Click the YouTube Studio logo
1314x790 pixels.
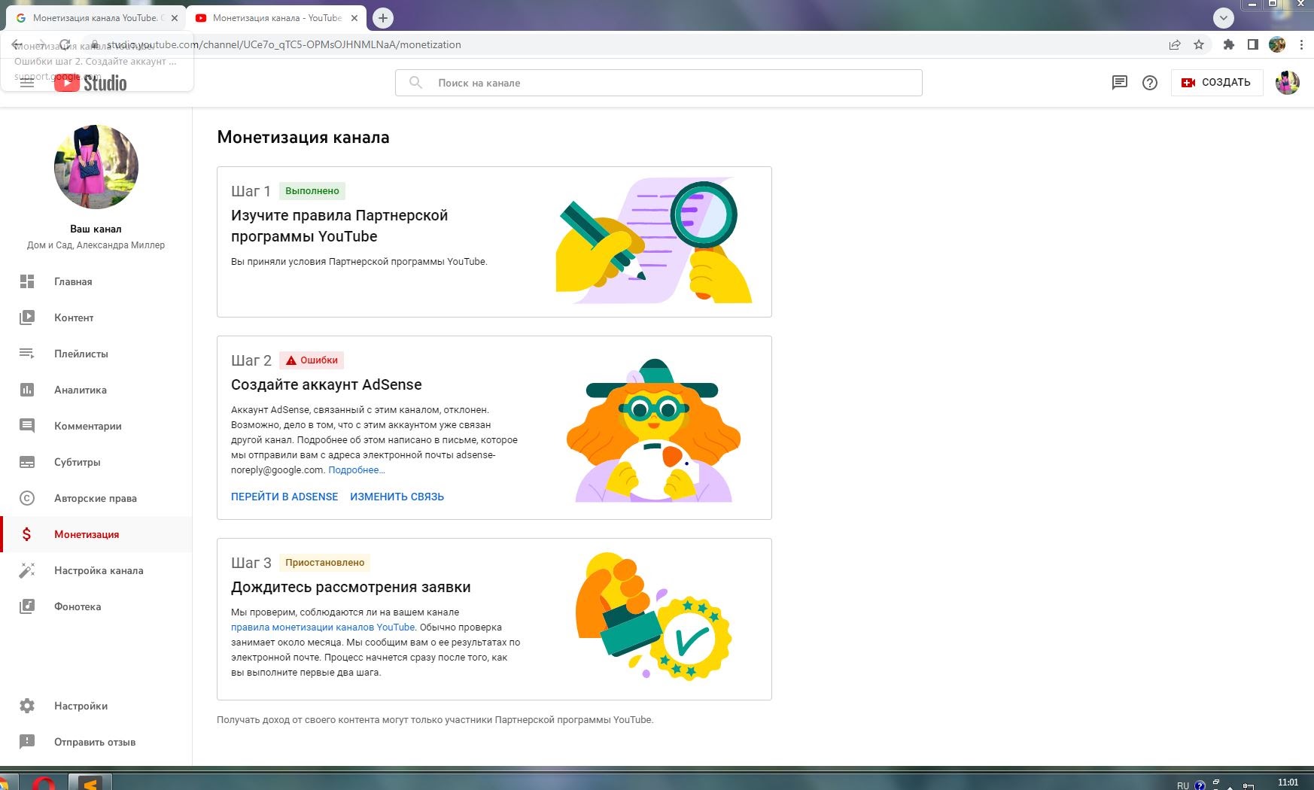[x=90, y=83]
